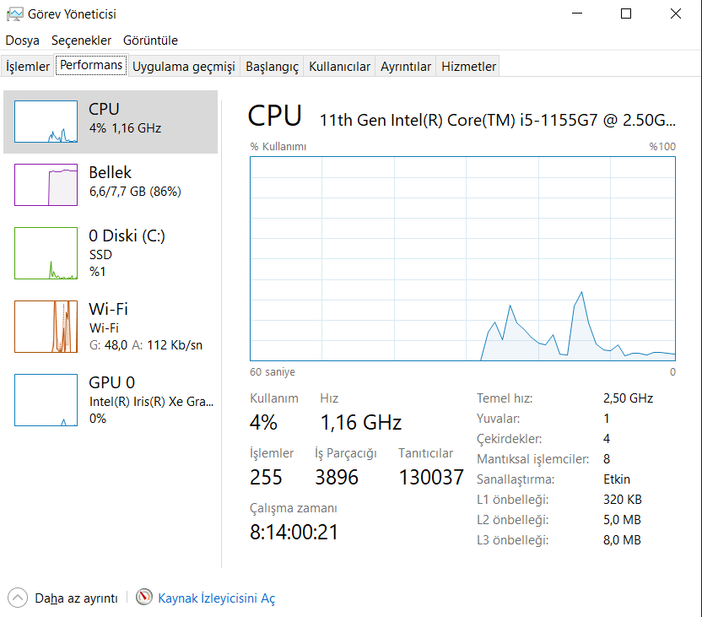Go to the Başlangıç tab
Viewport: 702px width, 617px height.
(272, 67)
